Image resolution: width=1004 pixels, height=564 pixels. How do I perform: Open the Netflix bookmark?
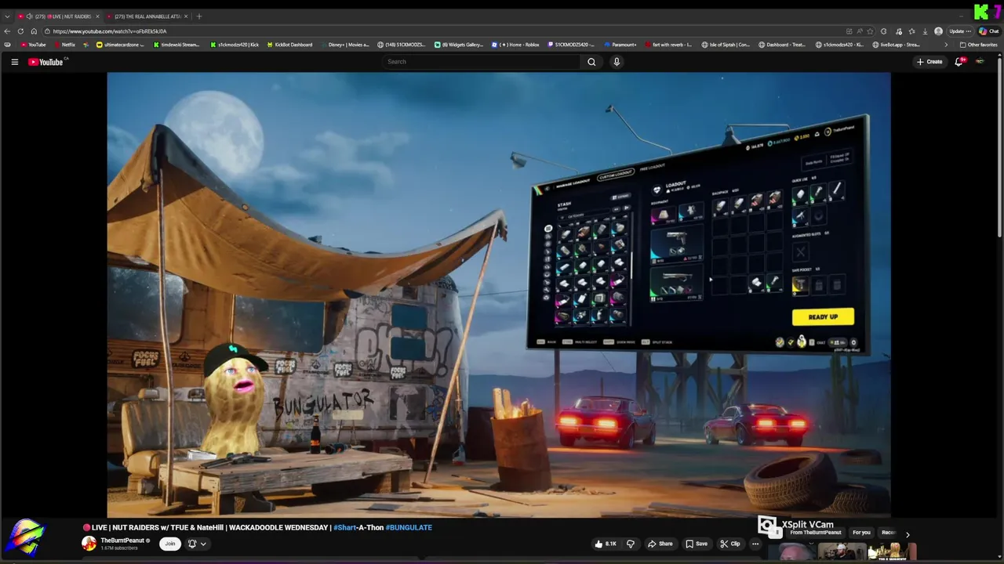coord(64,45)
